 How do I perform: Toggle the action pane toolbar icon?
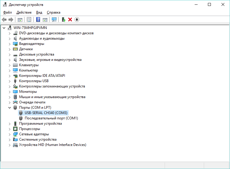[45, 19]
